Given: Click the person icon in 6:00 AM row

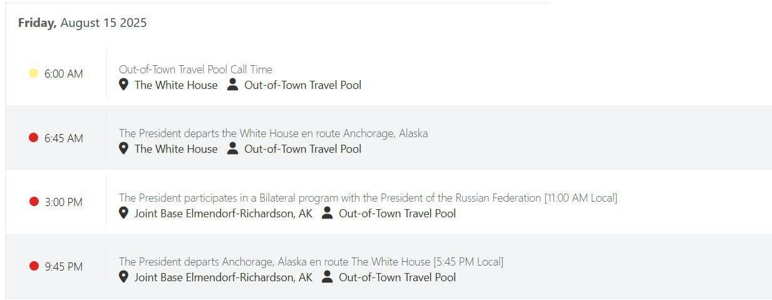Looking at the screenshot, I should 233,85.
